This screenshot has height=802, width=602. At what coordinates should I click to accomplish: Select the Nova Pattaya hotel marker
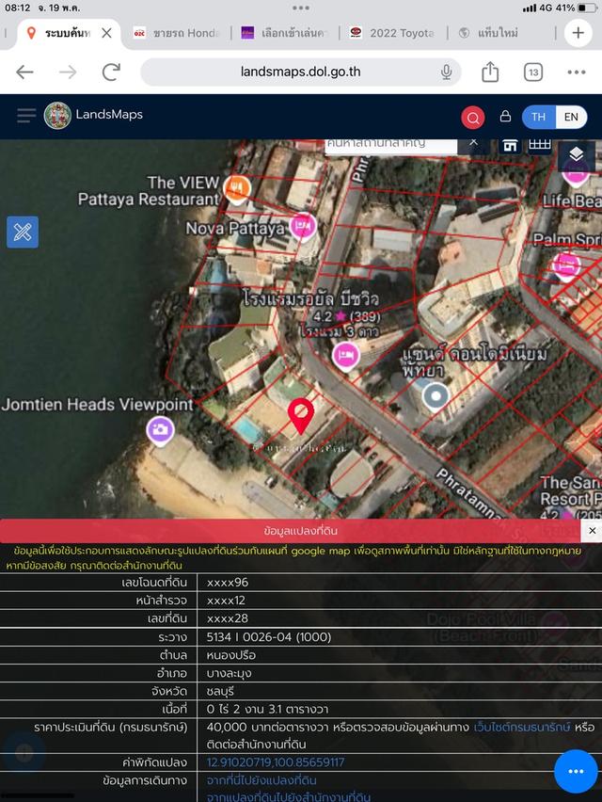pos(303,226)
